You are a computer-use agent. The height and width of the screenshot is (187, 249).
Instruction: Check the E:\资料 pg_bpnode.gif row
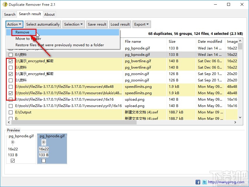(x=11, y=55)
